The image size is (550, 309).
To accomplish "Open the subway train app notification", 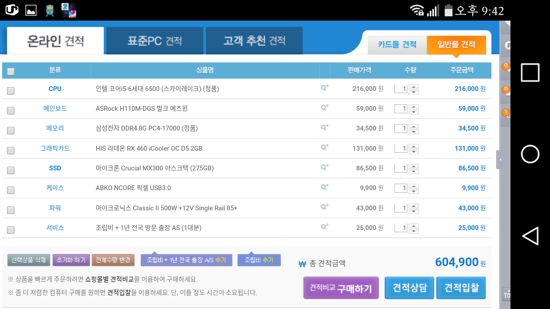I will click(50, 10).
